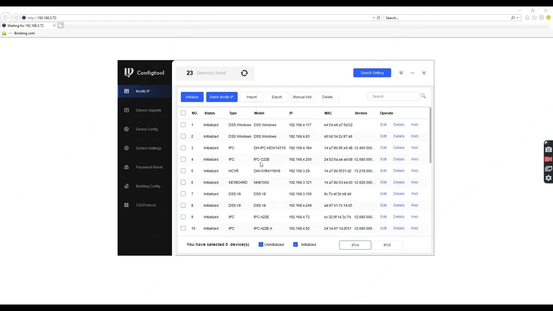The image size is (553, 311).
Task: Select checkbox for DHI-XVR4116HS row
Action: pos(183,171)
